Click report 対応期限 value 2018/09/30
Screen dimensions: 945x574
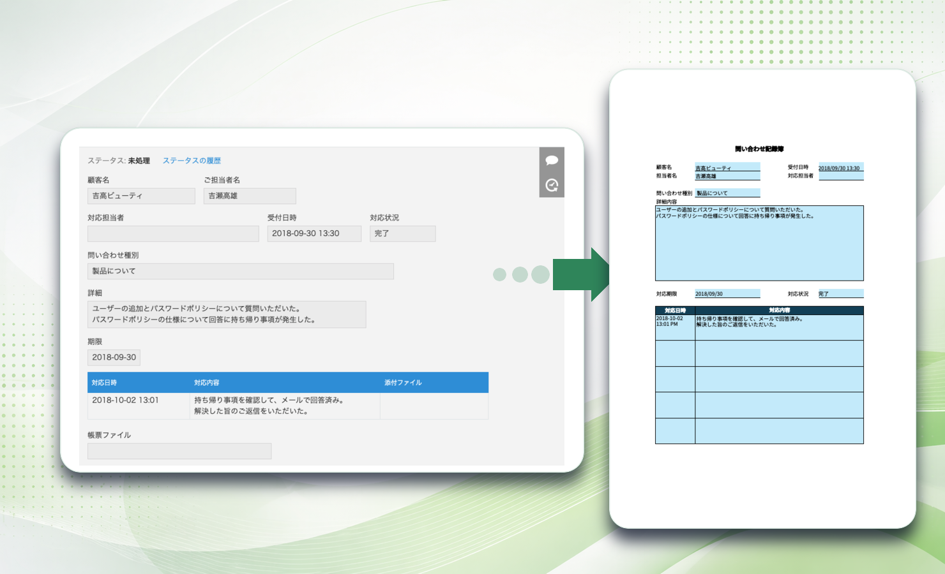[x=727, y=293]
